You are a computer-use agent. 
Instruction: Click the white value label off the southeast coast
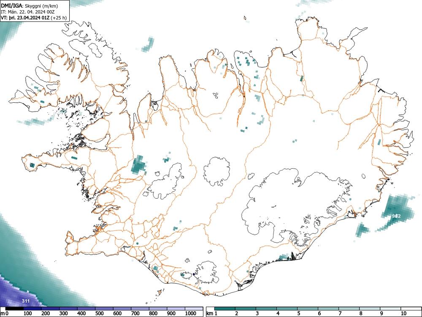click(396, 216)
